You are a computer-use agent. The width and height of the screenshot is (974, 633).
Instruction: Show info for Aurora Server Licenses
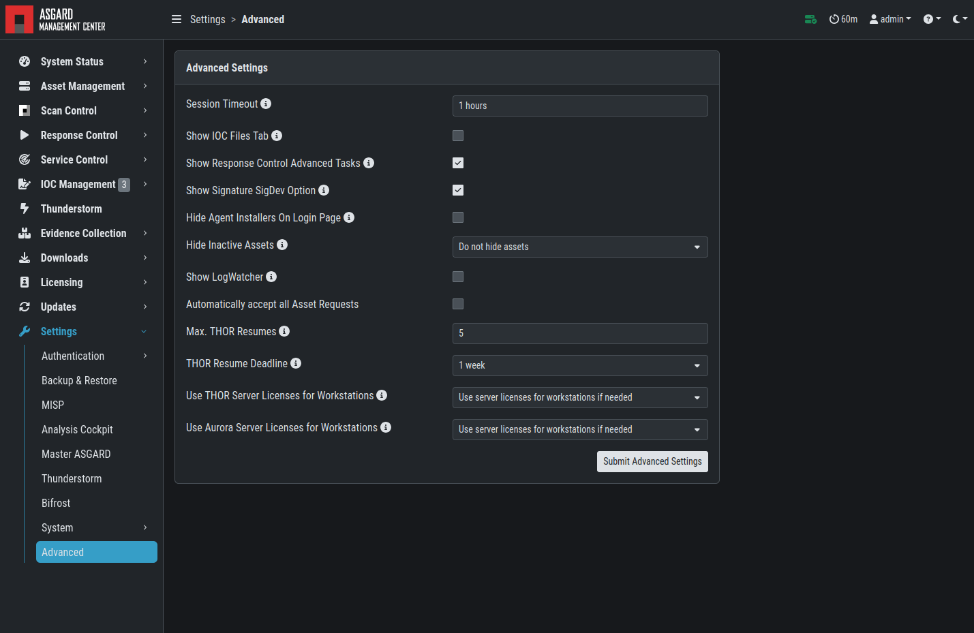[x=386, y=427]
